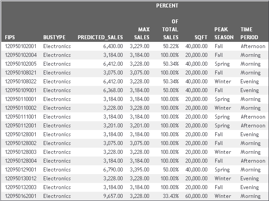269x201 pixels.
Task: Click the PEAK SEASON column header
Action: [224, 33]
